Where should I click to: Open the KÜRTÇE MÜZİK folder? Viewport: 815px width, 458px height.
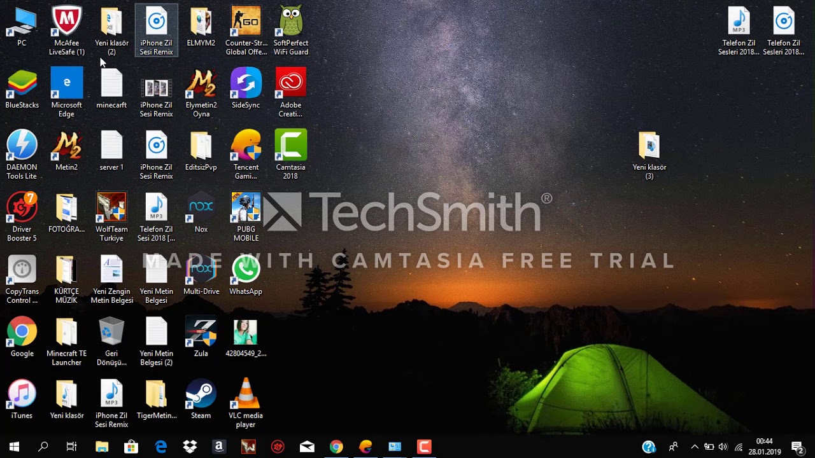click(x=67, y=279)
